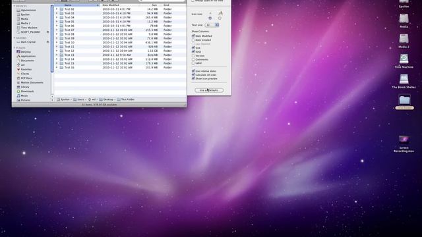Click the sidebar scroll down arrow
This screenshot has height=237, width=422.
pyautogui.click(x=52, y=100)
